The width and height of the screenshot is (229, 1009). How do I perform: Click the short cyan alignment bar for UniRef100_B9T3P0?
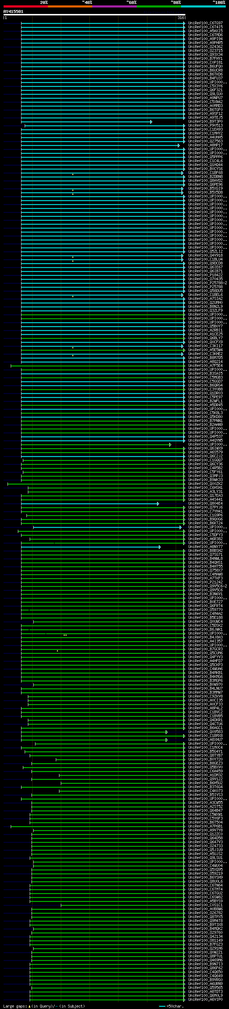[x=87, y=122]
